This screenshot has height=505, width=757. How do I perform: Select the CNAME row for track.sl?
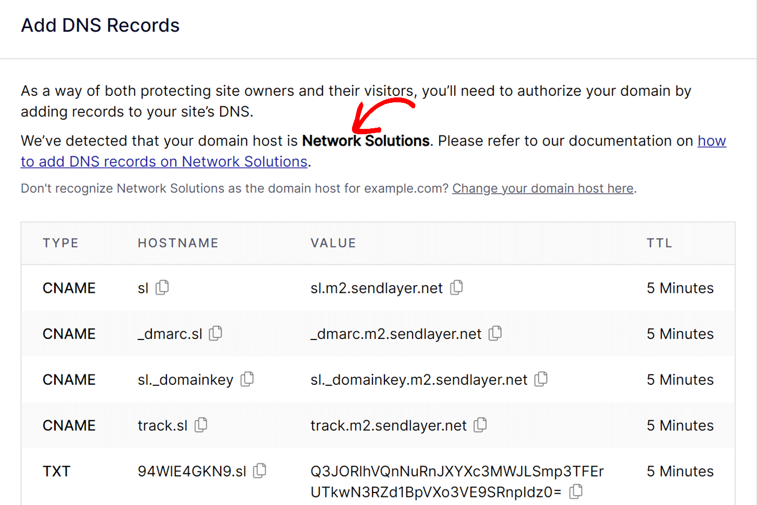coord(378,425)
